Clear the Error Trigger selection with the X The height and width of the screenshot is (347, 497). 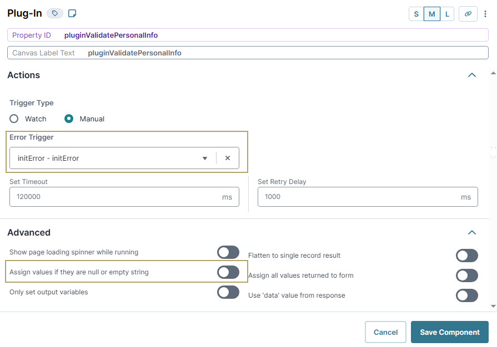tap(228, 158)
